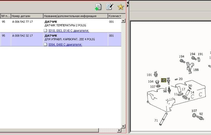Screen dimensions: 211x135
Task: Select row with part A 006 542 77 17
Action: pyautogui.click(x=22, y=22)
